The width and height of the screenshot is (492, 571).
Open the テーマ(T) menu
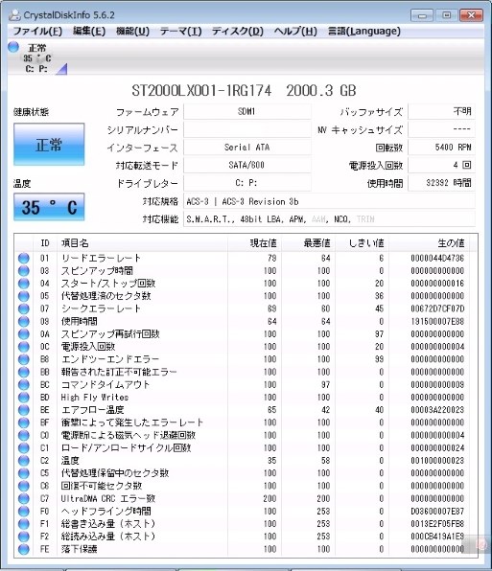(180, 32)
